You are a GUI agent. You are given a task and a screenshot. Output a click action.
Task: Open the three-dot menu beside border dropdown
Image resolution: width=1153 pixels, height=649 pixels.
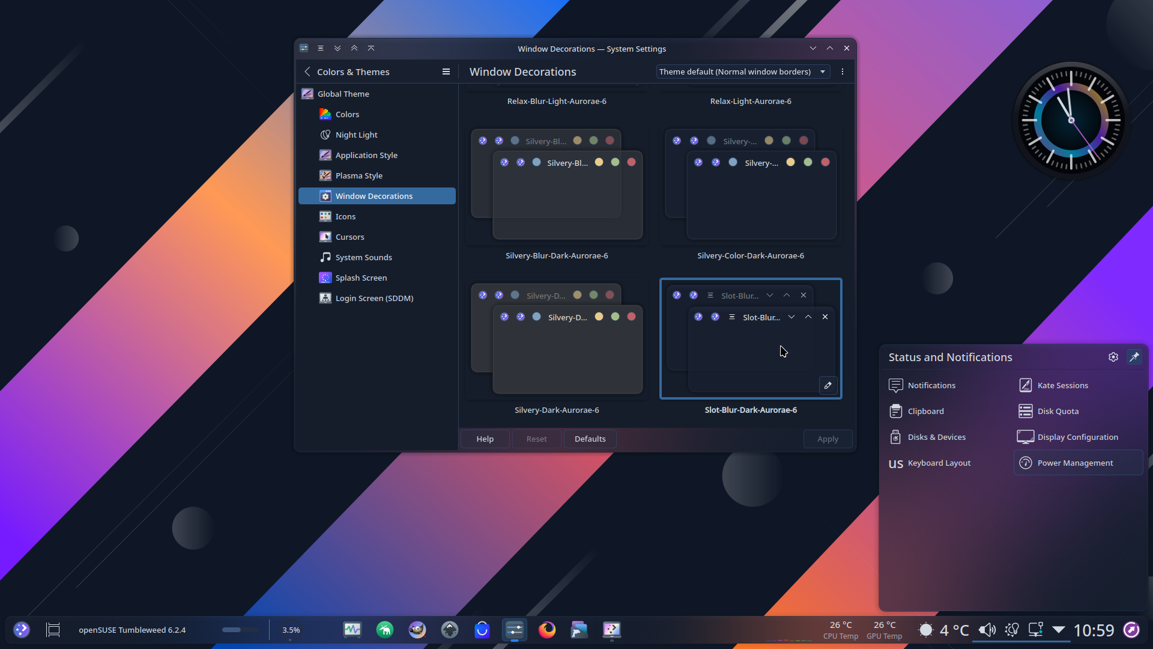click(x=843, y=72)
